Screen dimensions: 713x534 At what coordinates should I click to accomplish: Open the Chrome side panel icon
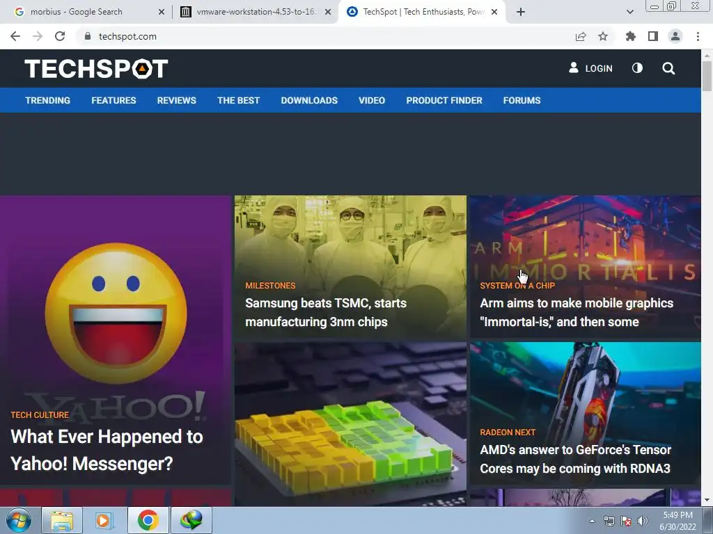[653, 36]
